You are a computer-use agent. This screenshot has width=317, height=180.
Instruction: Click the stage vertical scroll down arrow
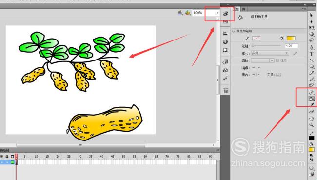218,141
